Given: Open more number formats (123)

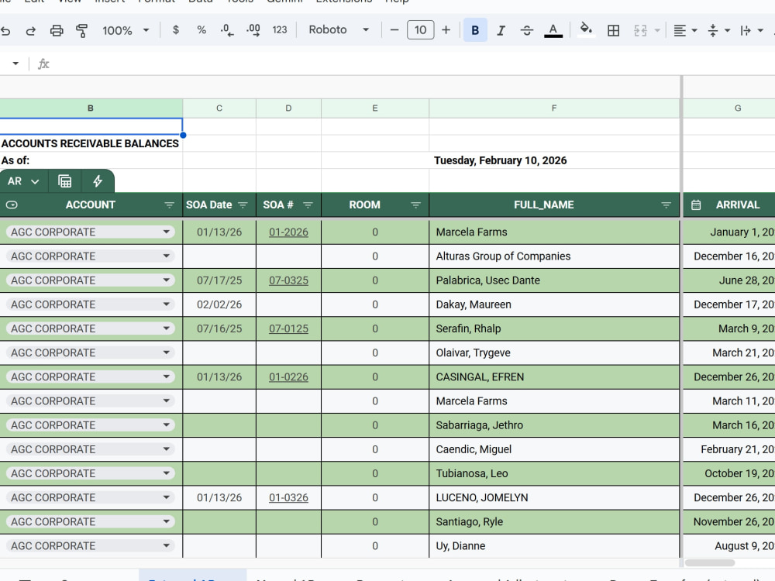Looking at the screenshot, I should coord(279,30).
